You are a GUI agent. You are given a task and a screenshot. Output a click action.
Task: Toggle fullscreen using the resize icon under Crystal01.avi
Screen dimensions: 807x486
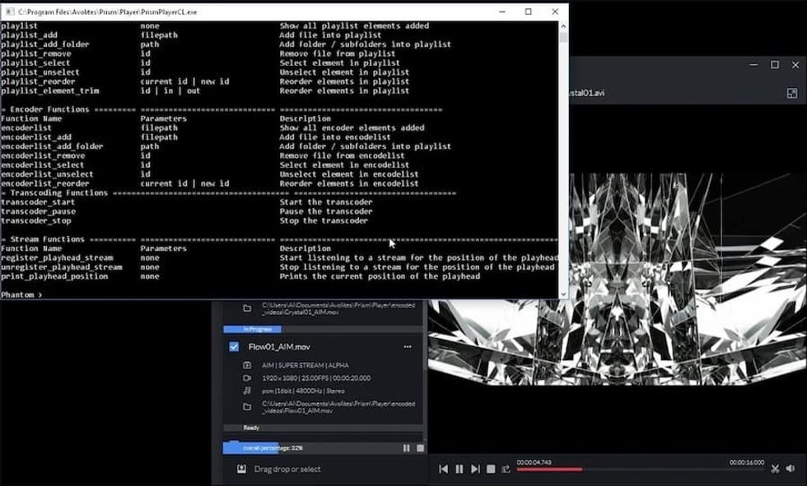[792, 93]
